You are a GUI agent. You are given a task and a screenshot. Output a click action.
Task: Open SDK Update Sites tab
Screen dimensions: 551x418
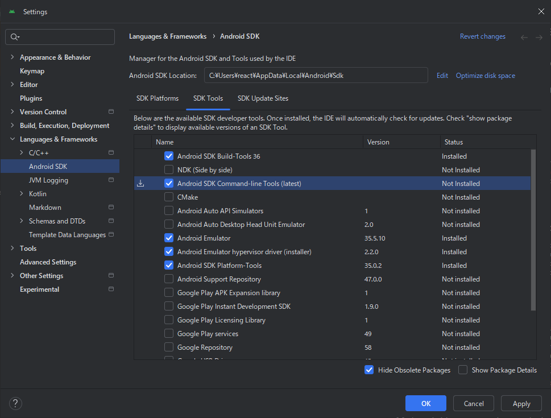pyautogui.click(x=263, y=98)
